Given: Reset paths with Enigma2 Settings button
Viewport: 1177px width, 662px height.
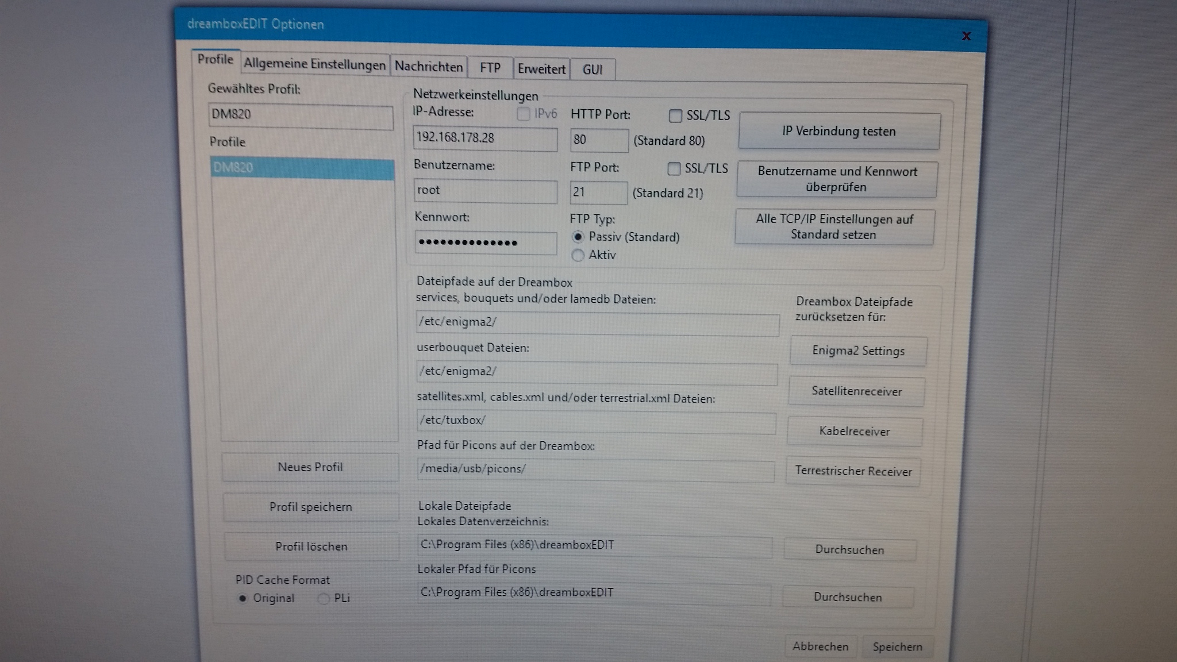Looking at the screenshot, I should pos(858,351).
